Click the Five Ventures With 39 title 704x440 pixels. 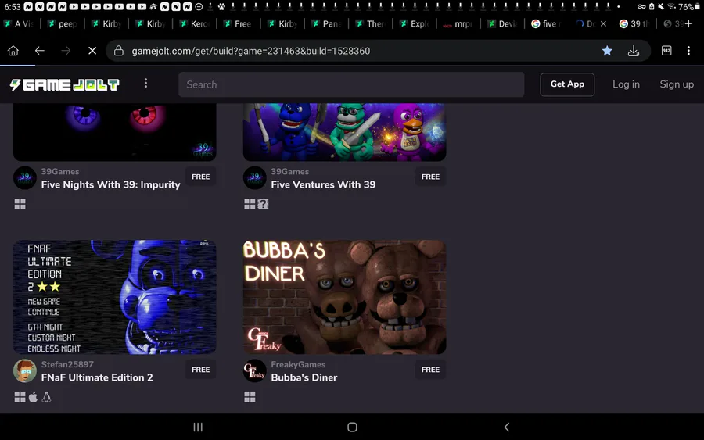pyautogui.click(x=323, y=184)
